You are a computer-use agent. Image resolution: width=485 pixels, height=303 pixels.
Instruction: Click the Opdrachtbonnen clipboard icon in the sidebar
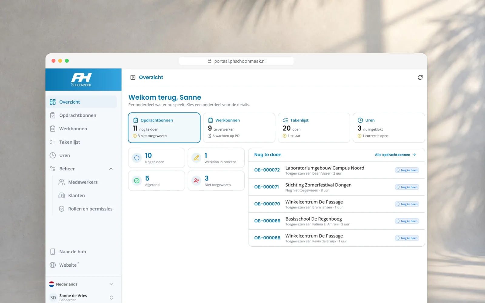[53, 115]
